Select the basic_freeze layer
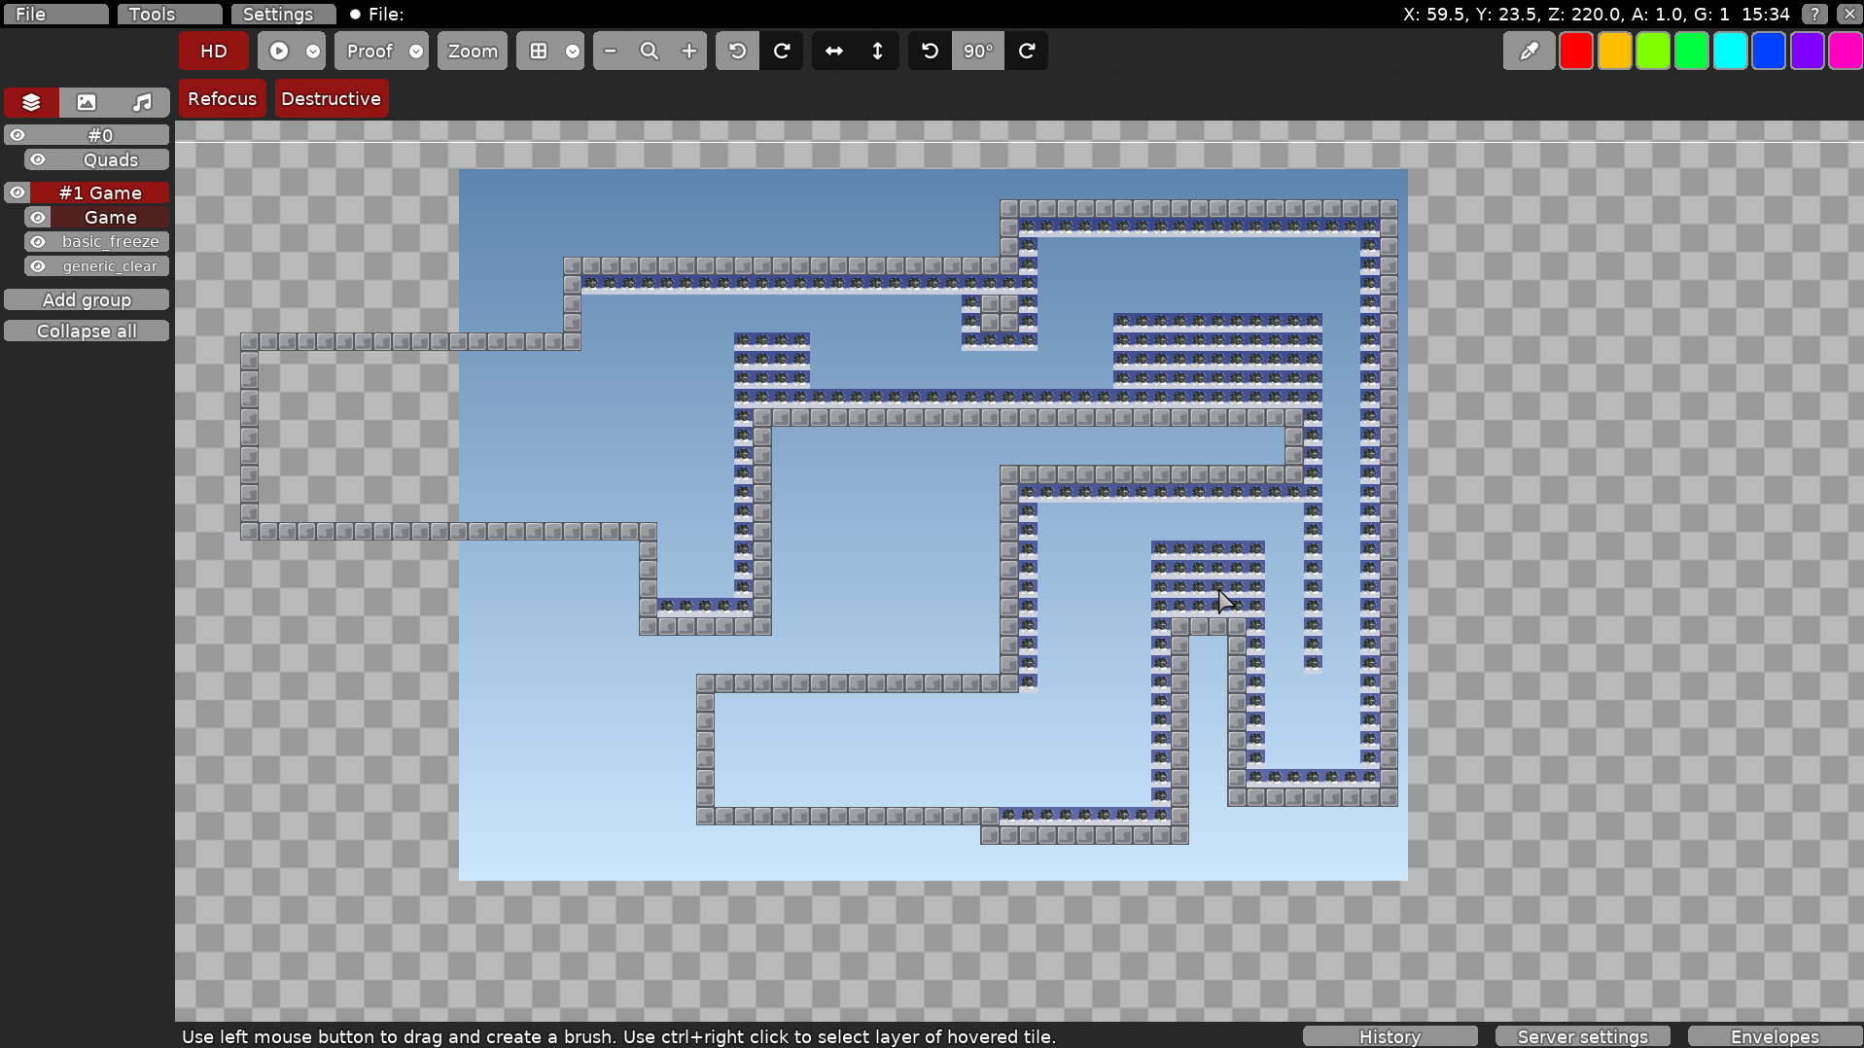 (110, 241)
